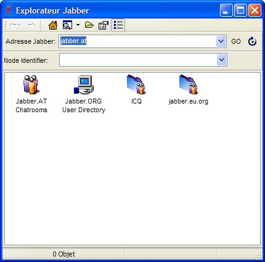The height and width of the screenshot is (262, 265).
Task: Expand the Node Identifier dropdown list
Action: 221,60
